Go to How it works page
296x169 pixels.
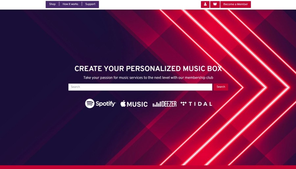70,4
